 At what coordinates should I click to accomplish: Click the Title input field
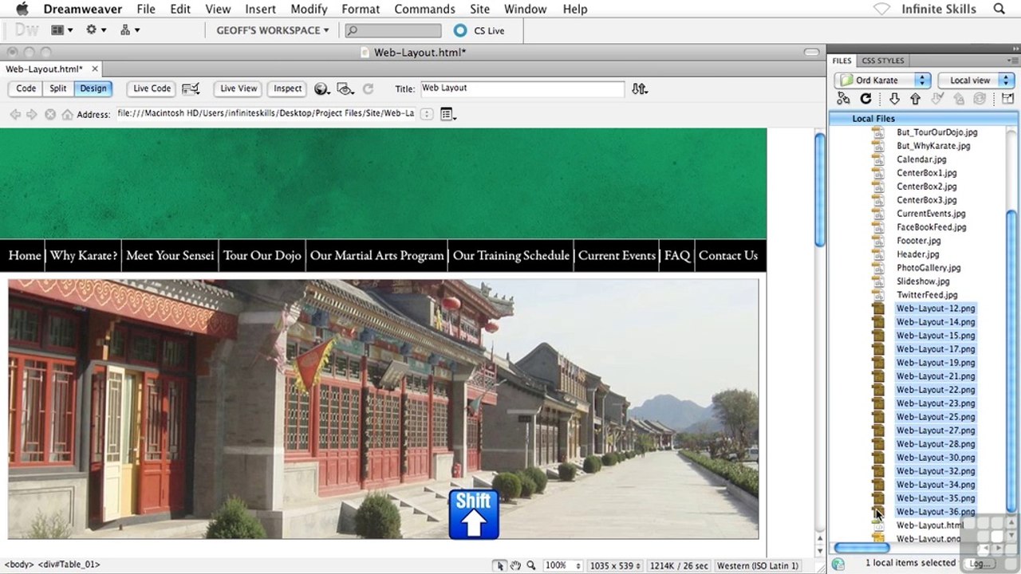click(522, 88)
